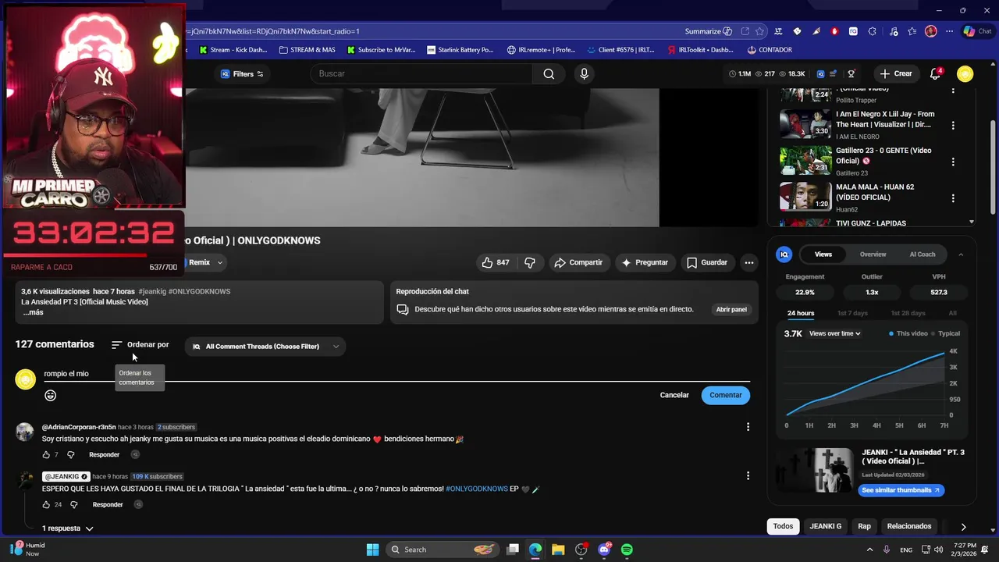This screenshot has height=562, width=999.
Task: Open the Ordenar por sort menu
Action: tap(140, 344)
